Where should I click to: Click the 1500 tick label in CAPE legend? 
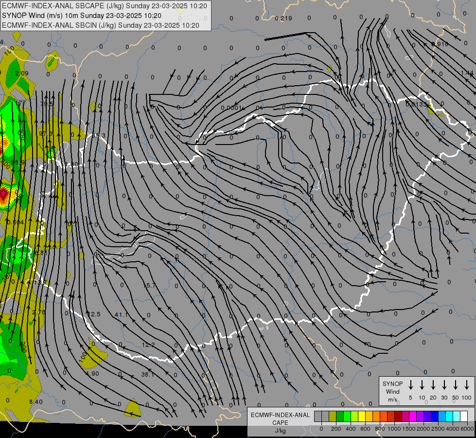[x=409, y=429]
